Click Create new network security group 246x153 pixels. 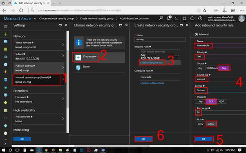click(99, 57)
